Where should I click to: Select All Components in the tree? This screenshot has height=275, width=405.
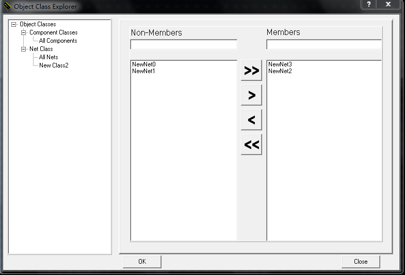click(58, 41)
